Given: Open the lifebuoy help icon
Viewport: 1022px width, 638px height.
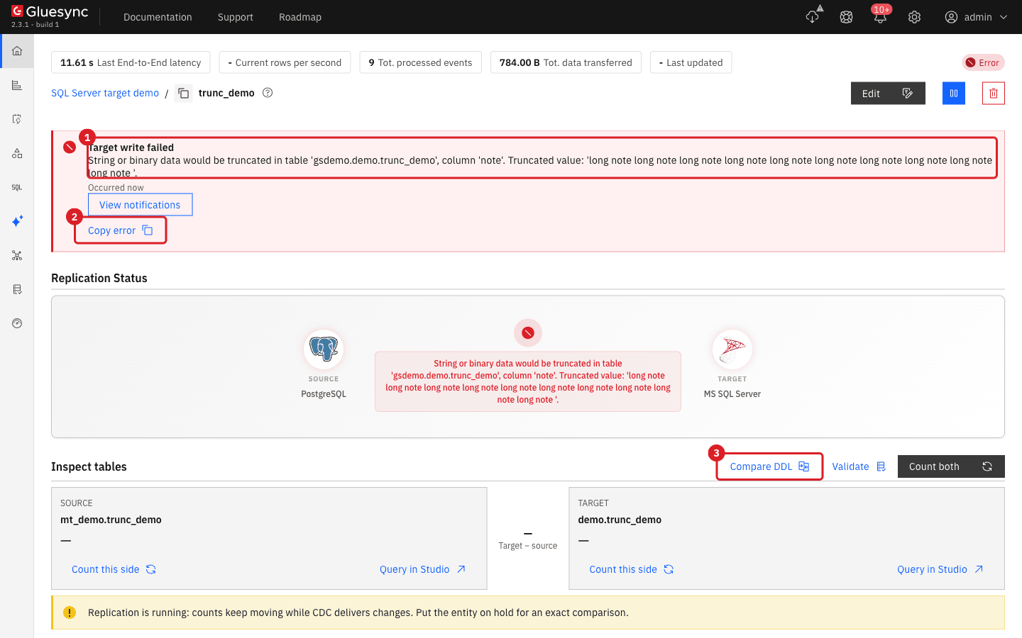Looking at the screenshot, I should coord(846,17).
